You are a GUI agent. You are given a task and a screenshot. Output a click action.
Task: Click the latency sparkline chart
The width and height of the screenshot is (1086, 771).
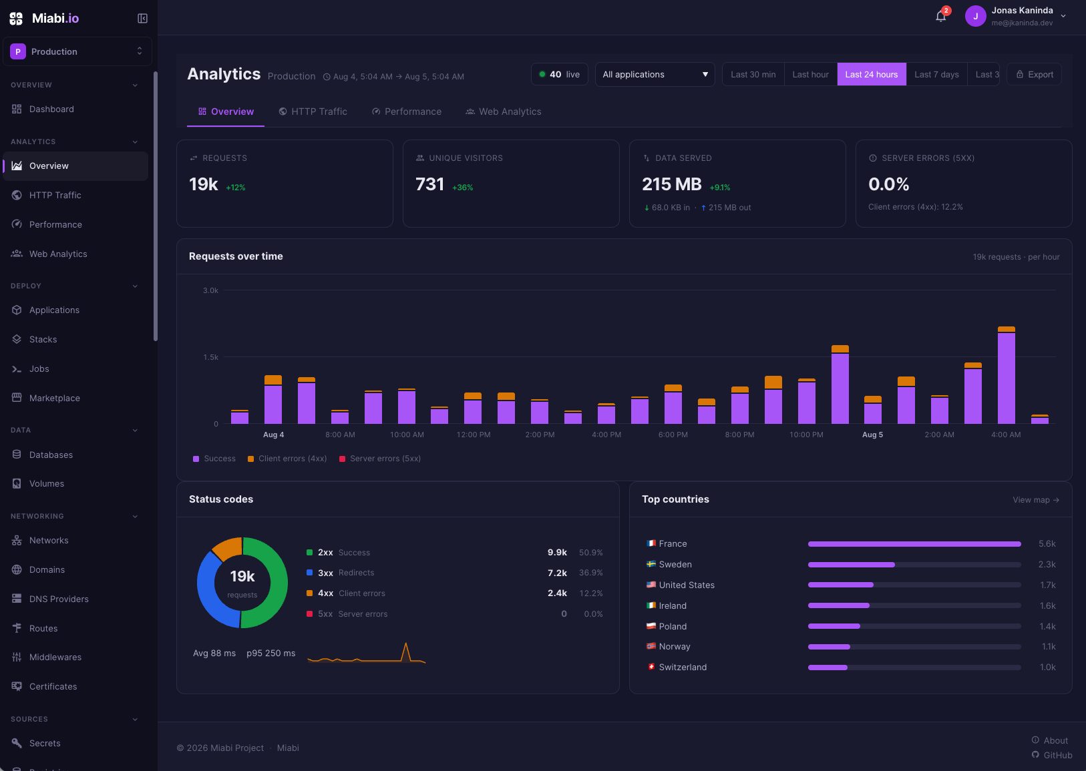click(x=367, y=653)
